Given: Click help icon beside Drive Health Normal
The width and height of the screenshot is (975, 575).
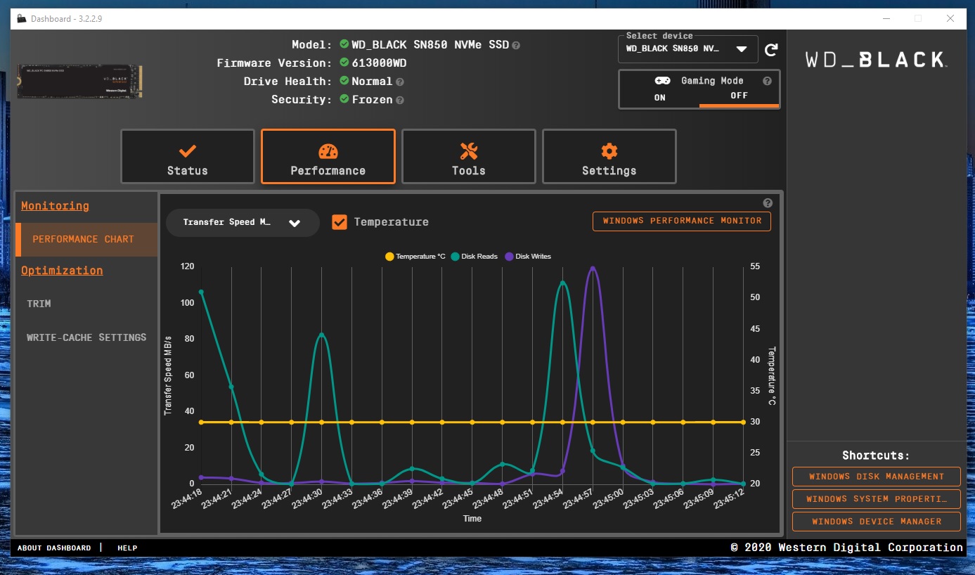Looking at the screenshot, I should tap(399, 82).
